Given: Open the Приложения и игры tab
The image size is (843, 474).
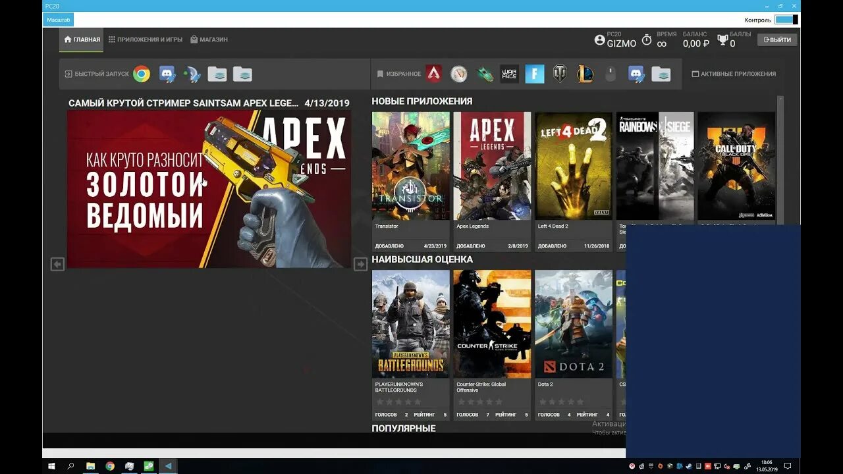Looking at the screenshot, I should [146, 39].
